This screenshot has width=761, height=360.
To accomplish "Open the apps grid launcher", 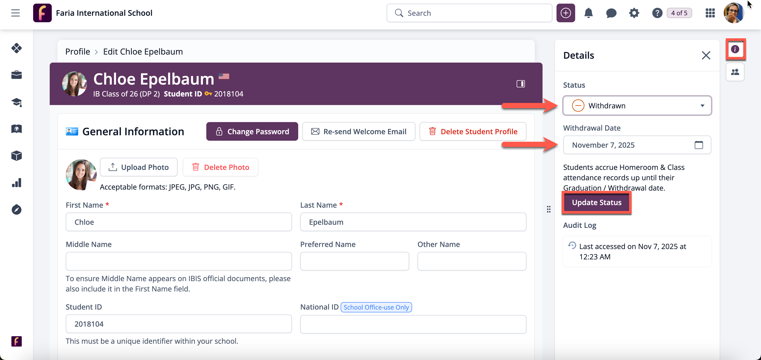I will click(x=710, y=13).
